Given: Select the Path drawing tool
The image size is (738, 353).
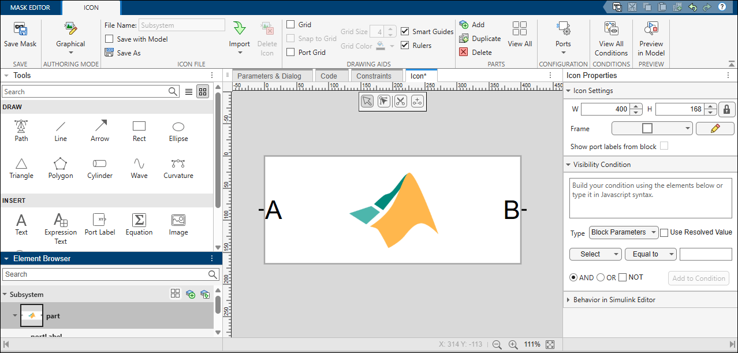Looking at the screenshot, I should pos(21,131).
